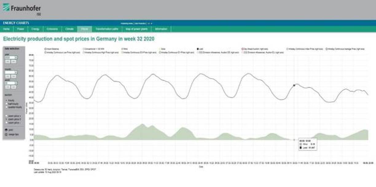Open the year dropdown in date selection
This screenshot has width=376, height=187.
click(x=11, y=57)
